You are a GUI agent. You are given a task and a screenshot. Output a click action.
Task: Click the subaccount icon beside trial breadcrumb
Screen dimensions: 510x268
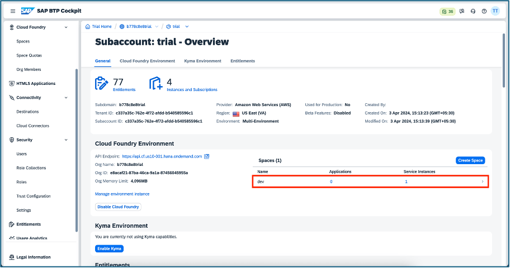click(x=168, y=27)
